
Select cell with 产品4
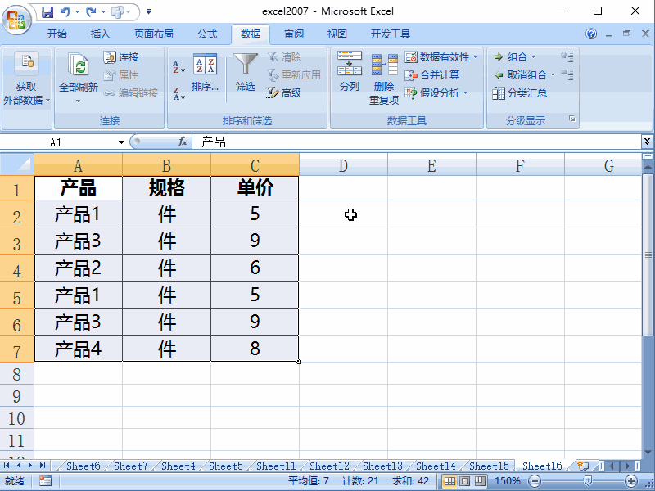pos(78,349)
